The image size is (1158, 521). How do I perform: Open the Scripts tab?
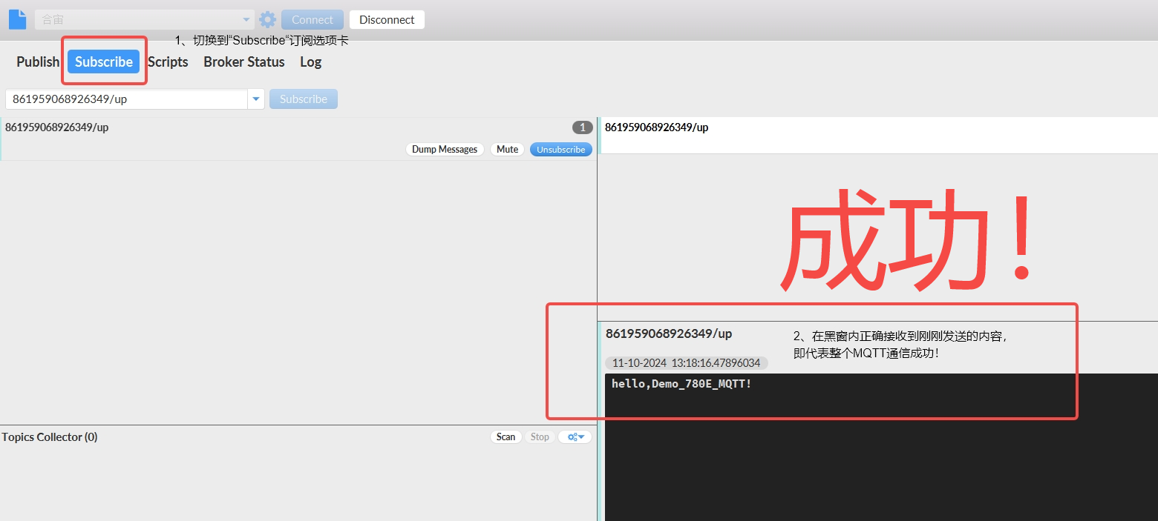pos(168,62)
